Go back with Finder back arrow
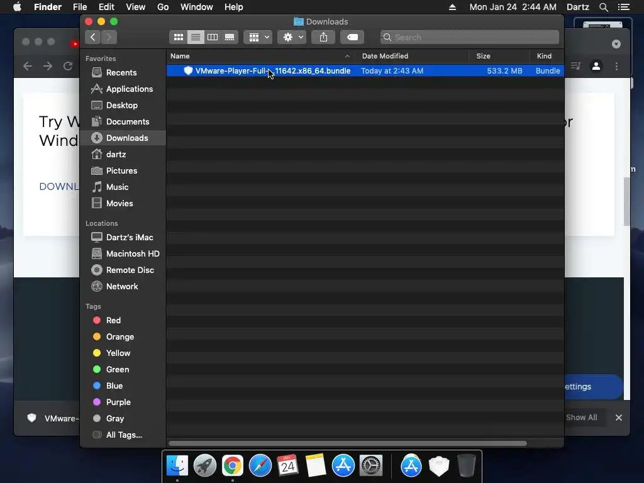The image size is (644, 483). (93, 37)
